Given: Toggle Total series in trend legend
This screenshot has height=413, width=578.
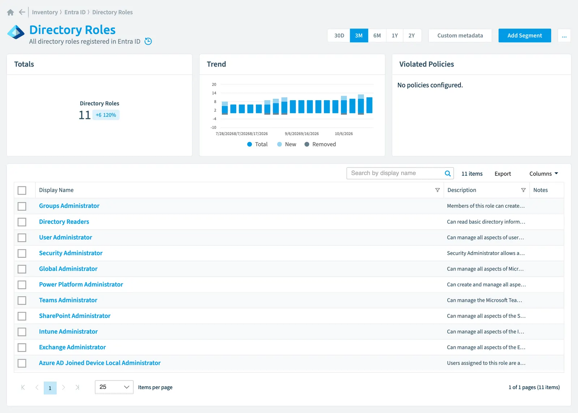Looking at the screenshot, I should (257, 144).
